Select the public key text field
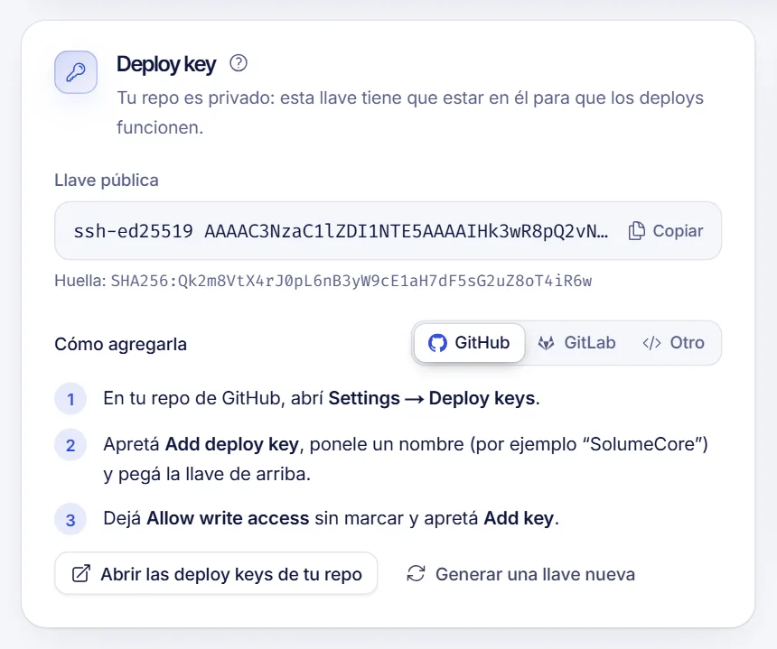The width and height of the screenshot is (777, 649). pos(388,231)
